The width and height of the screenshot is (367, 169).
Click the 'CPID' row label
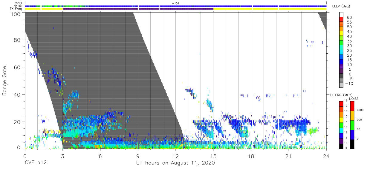tap(18, 3)
